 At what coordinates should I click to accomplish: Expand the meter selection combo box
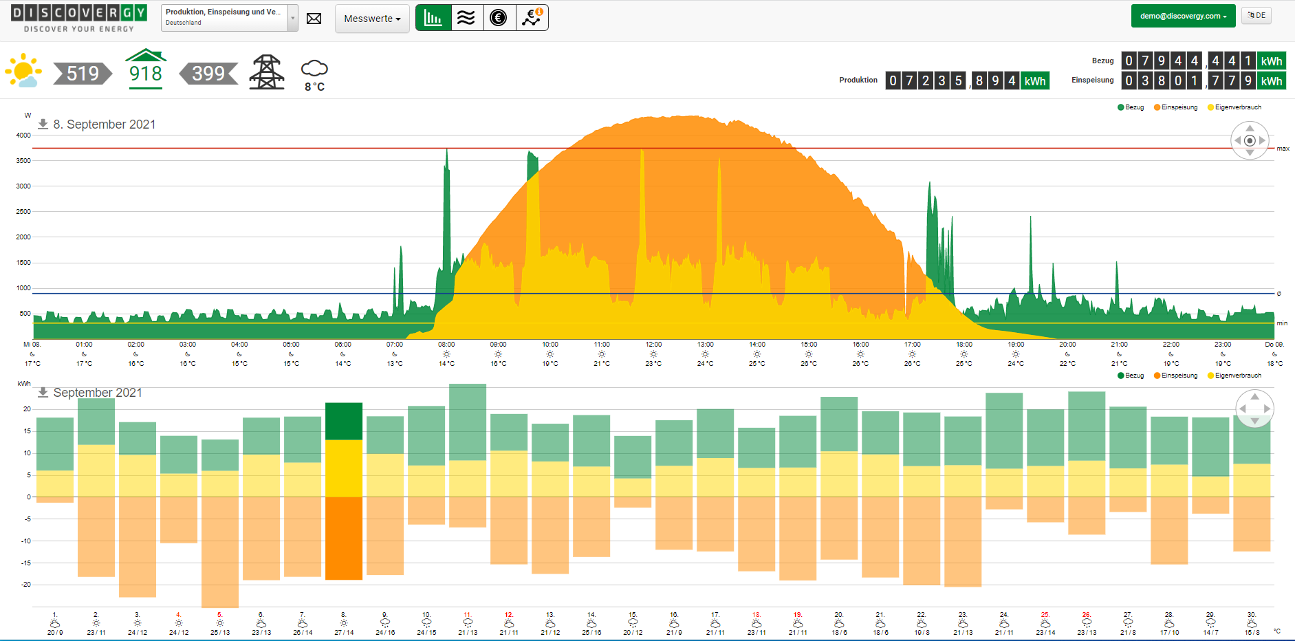tap(293, 18)
